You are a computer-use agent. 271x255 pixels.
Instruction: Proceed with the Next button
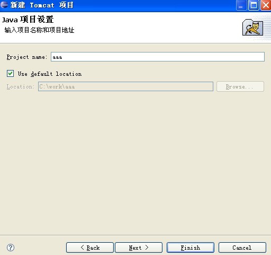(x=139, y=248)
